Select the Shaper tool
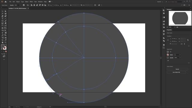Viewport: 192px width, 108px height. [x=2, y=23]
